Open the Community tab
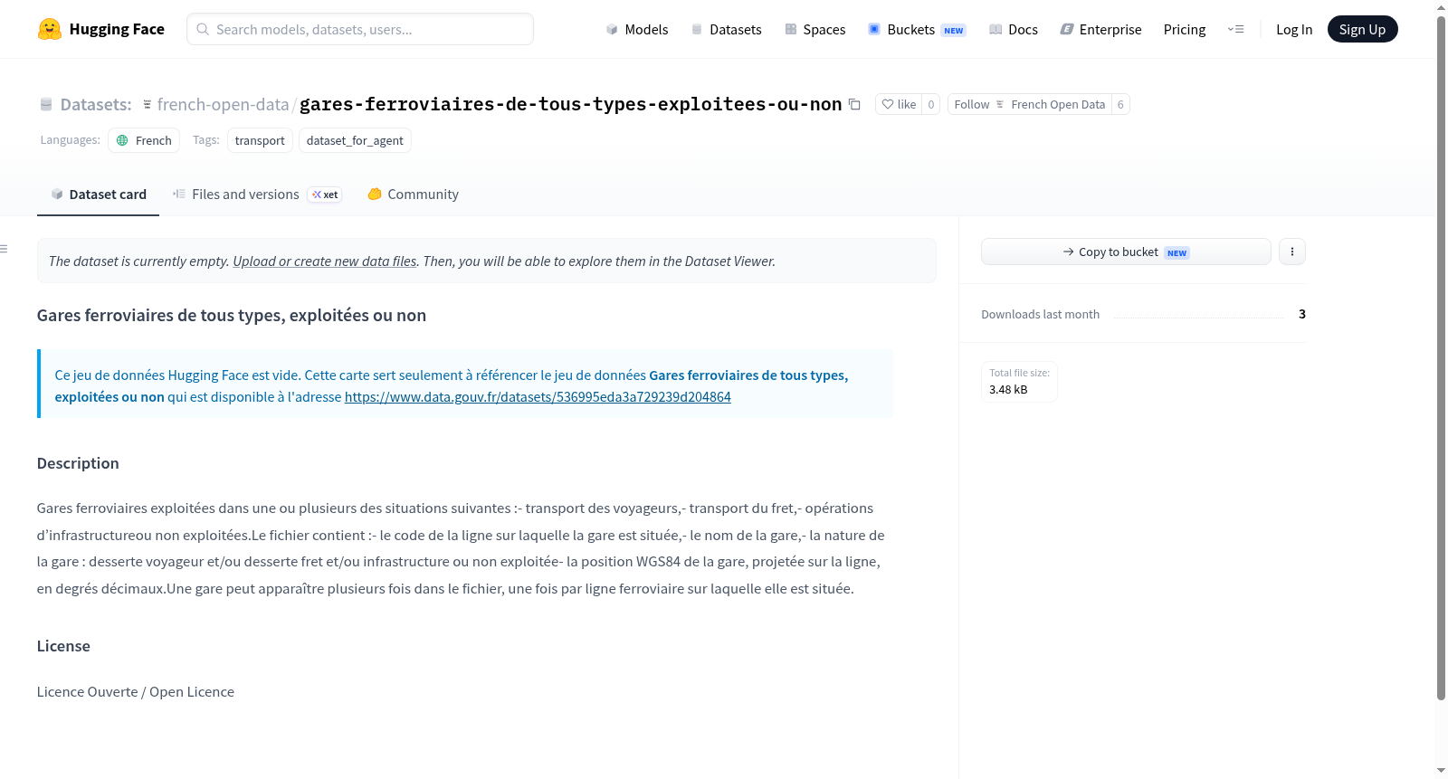Screen dimensions: 1448x779 (x=413, y=195)
